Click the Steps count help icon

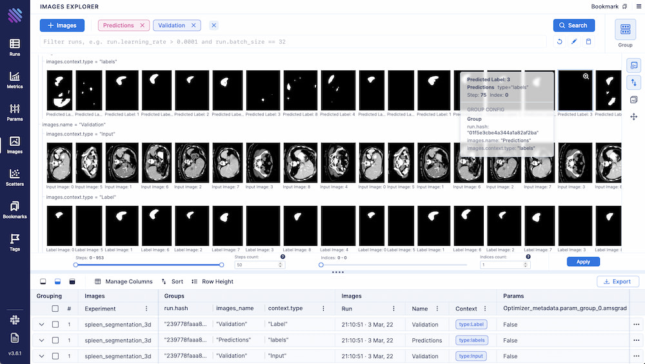(x=283, y=256)
